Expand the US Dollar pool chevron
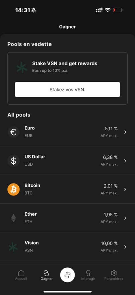The width and height of the screenshot is (135, 295). tap(125, 161)
